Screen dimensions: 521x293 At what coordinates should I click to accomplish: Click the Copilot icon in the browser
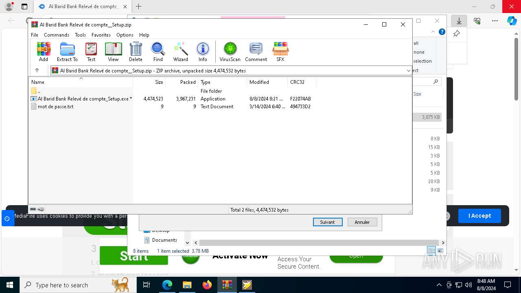pyautogui.click(x=512, y=21)
